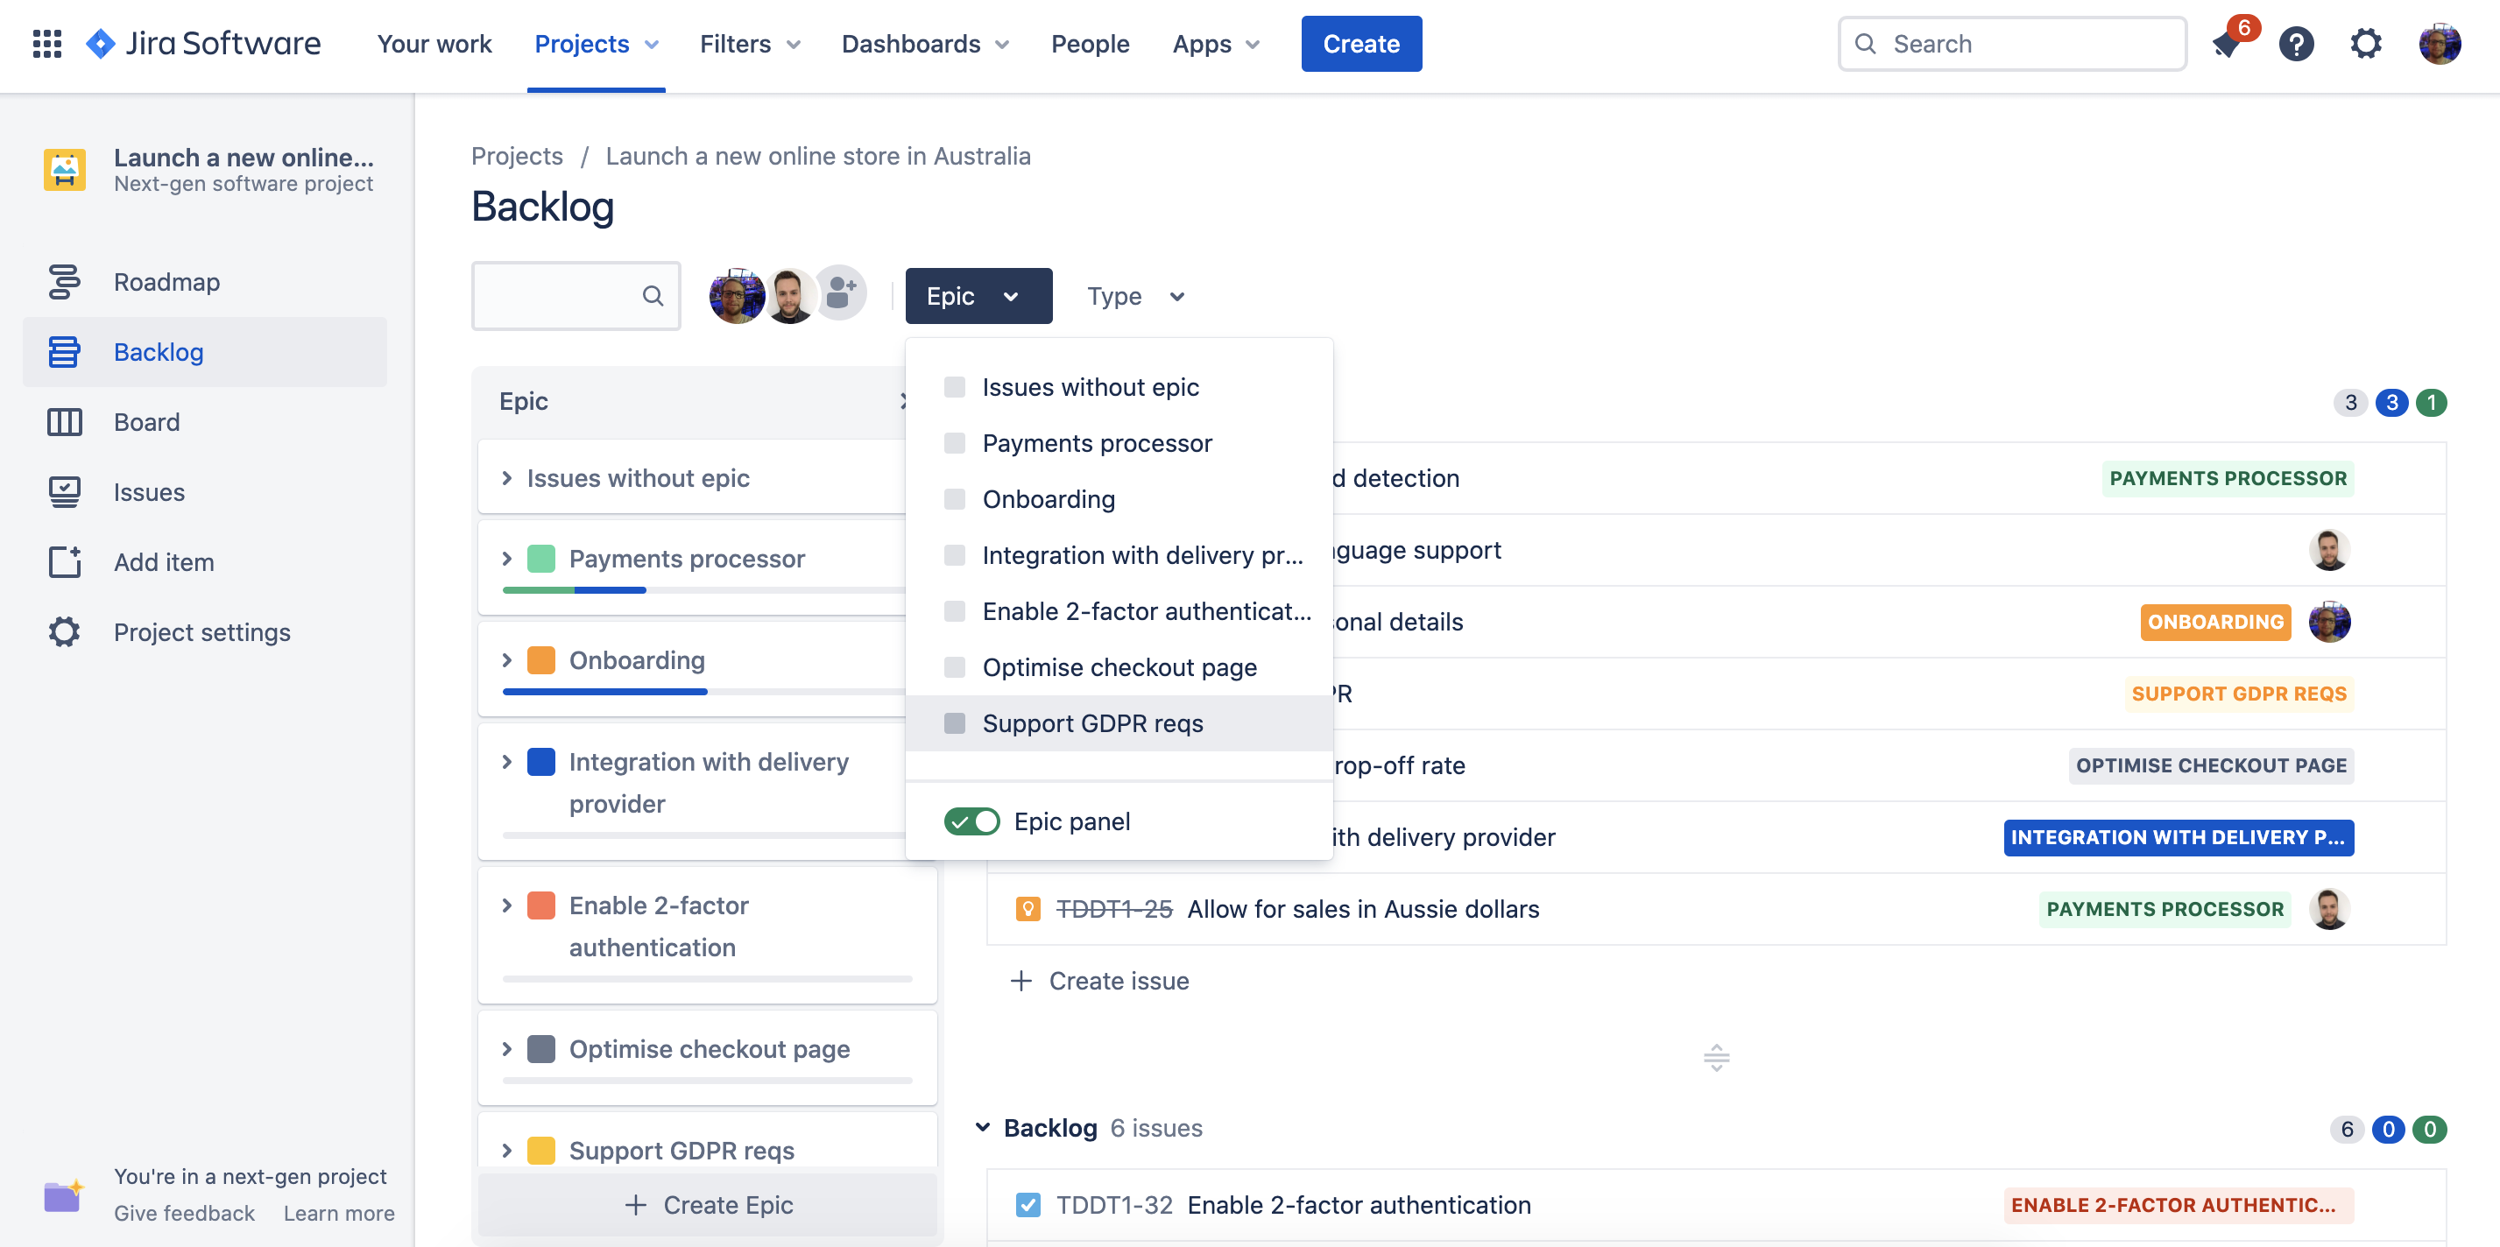Open Roadmap from the sidebar
Viewport: 2500px width, 1247px height.
tap(166, 281)
